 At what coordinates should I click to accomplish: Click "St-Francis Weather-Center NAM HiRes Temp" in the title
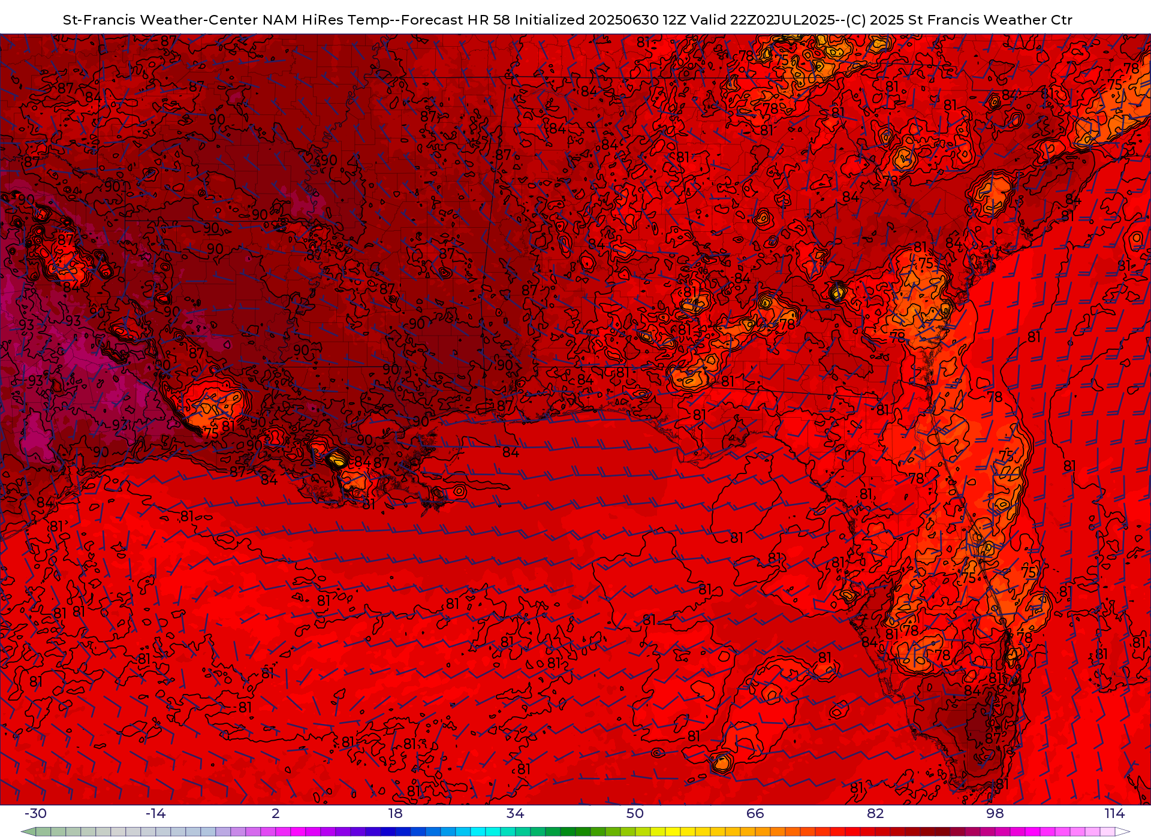point(225,20)
